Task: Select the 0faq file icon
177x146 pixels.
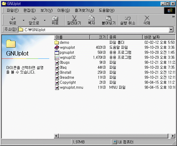Action: [57, 68]
